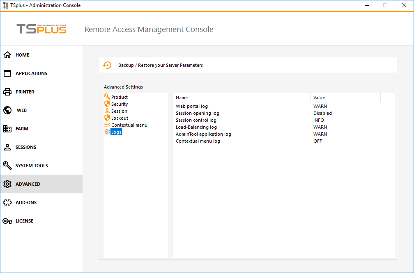414x273 pixels.
Task: Click the Home house icon in sidebar
Action: 7,55
